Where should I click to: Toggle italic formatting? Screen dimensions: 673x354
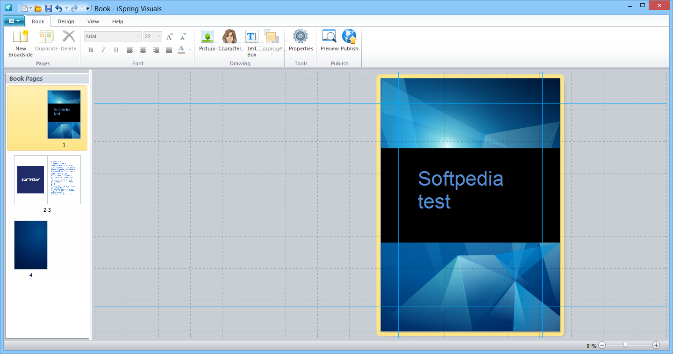click(103, 50)
